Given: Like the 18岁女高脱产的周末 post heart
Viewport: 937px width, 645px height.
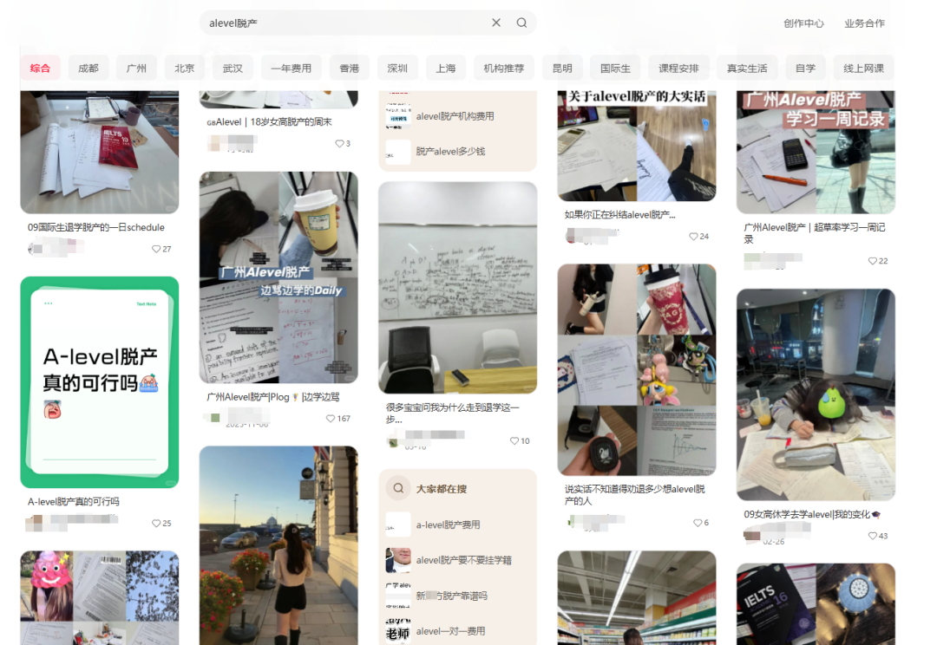Looking at the screenshot, I should (339, 144).
